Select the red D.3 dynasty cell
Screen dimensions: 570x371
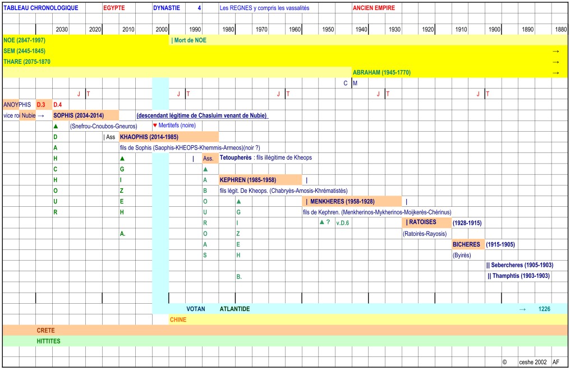point(41,105)
